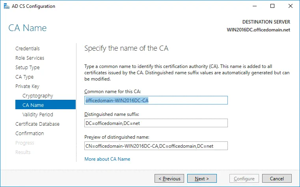Open the Role Services step

30,58
